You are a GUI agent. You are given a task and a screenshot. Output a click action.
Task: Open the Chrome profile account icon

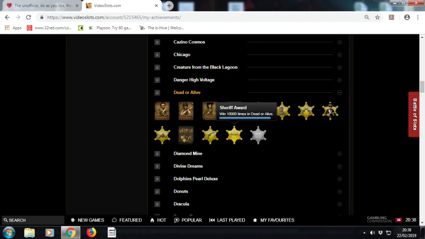tap(407, 17)
